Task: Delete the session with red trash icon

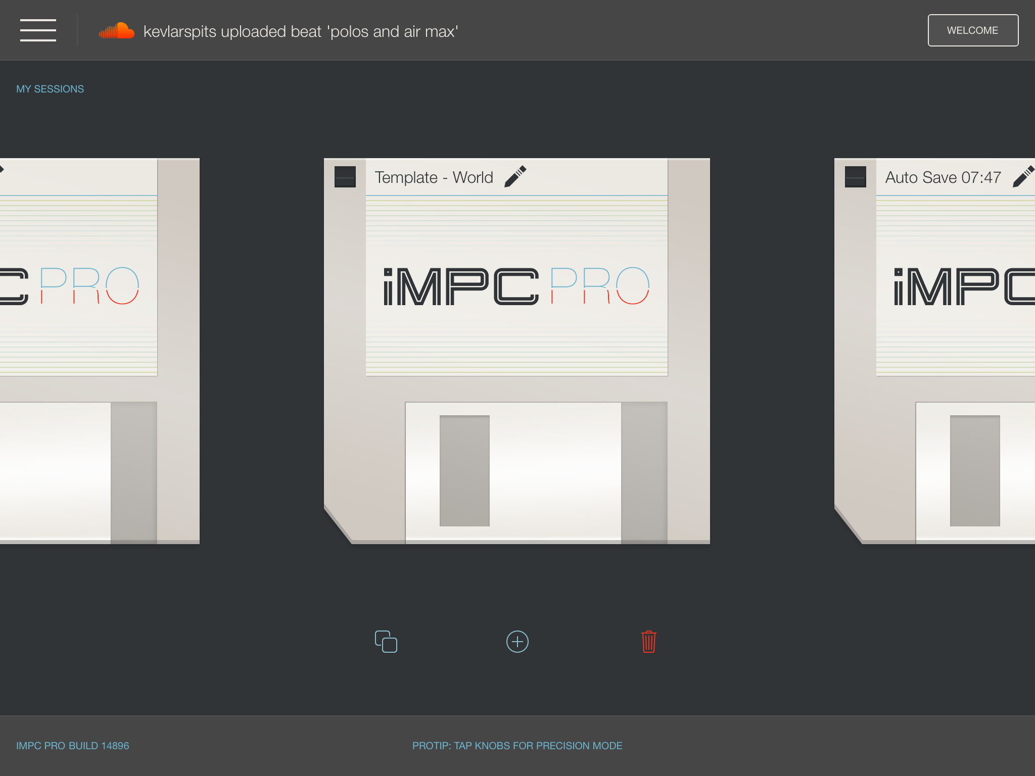Action: click(649, 642)
